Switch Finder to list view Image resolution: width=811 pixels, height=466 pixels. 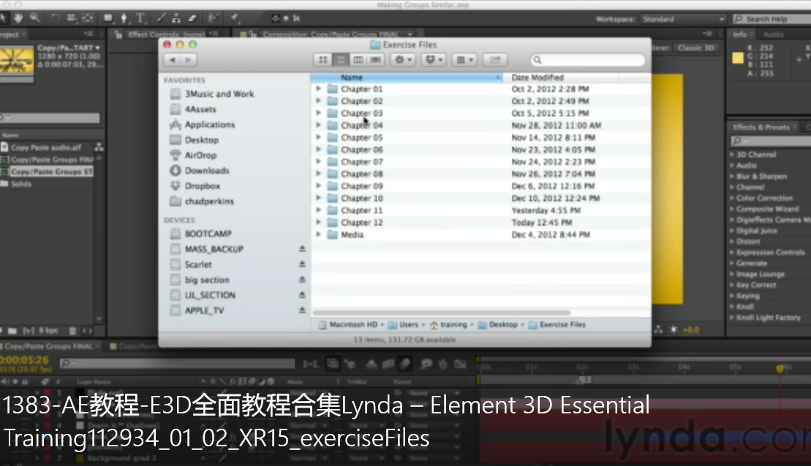click(x=340, y=60)
